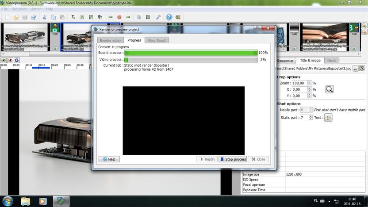Viewport: 368px width, 207px height.
Task: Click the add project icon after filmstrip
Action: [x=100, y=17]
